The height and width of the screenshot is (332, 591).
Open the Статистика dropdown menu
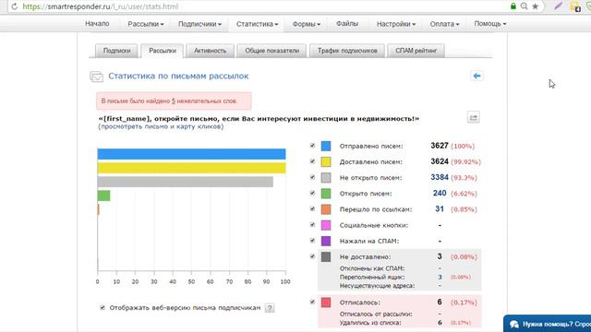[257, 24]
